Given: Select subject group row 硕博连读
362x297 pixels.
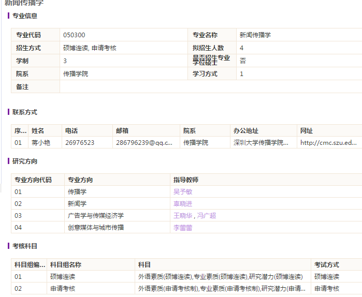Looking at the screenshot, I should point(63,277).
